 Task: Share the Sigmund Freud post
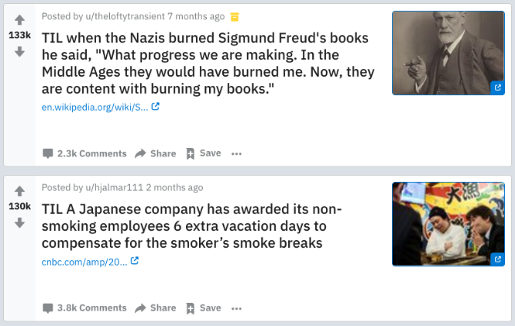[155, 153]
